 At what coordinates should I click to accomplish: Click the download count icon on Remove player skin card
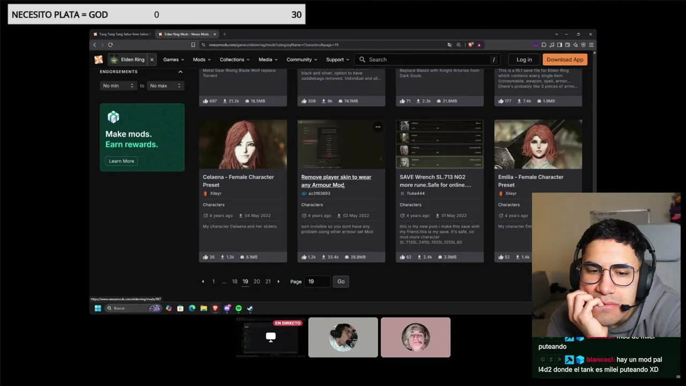[324, 257]
